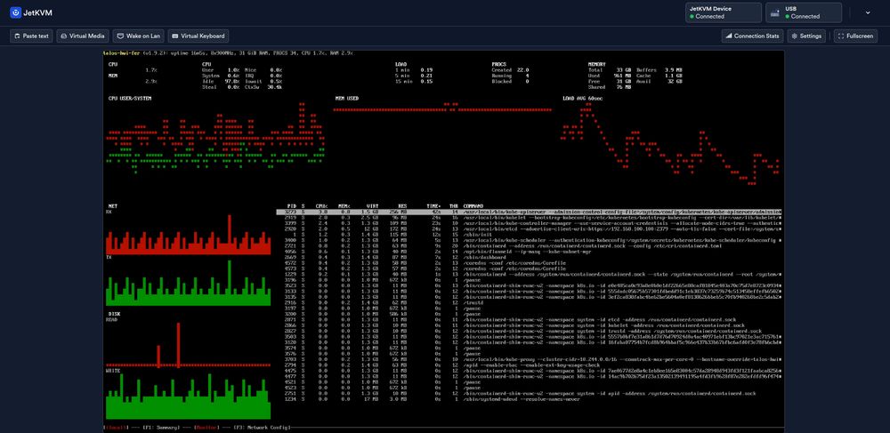The width and height of the screenshot is (890, 433).
Task: Click the kube-proxy process row
Action: click(x=529, y=360)
